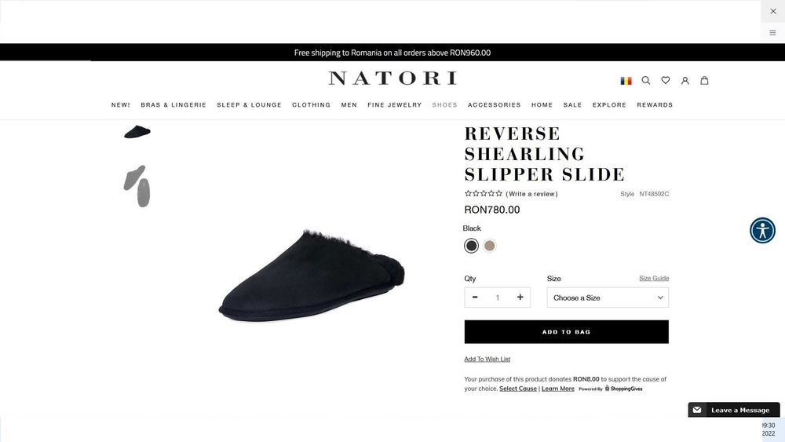Click the star rating icons

[x=483, y=193]
